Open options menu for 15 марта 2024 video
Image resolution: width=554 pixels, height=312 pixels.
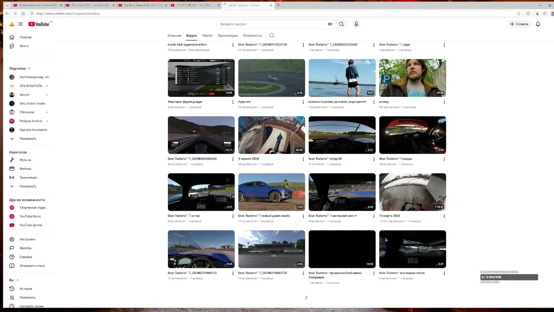(x=444, y=216)
